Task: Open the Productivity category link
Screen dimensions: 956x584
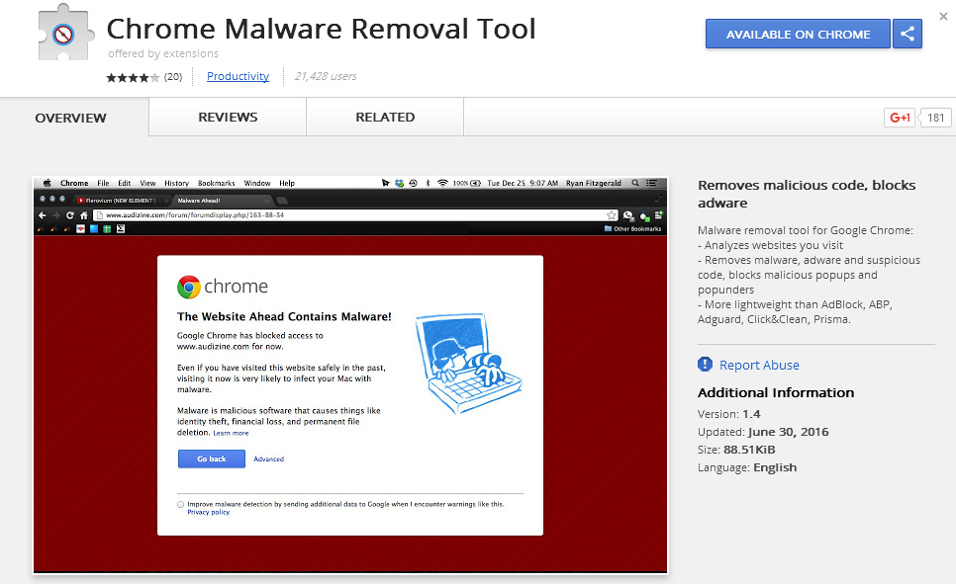Action: pyautogui.click(x=238, y=76)
